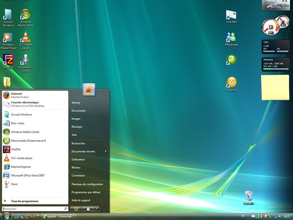Launch Mozilla Firefox from the Start menu

tap(35, 95)
